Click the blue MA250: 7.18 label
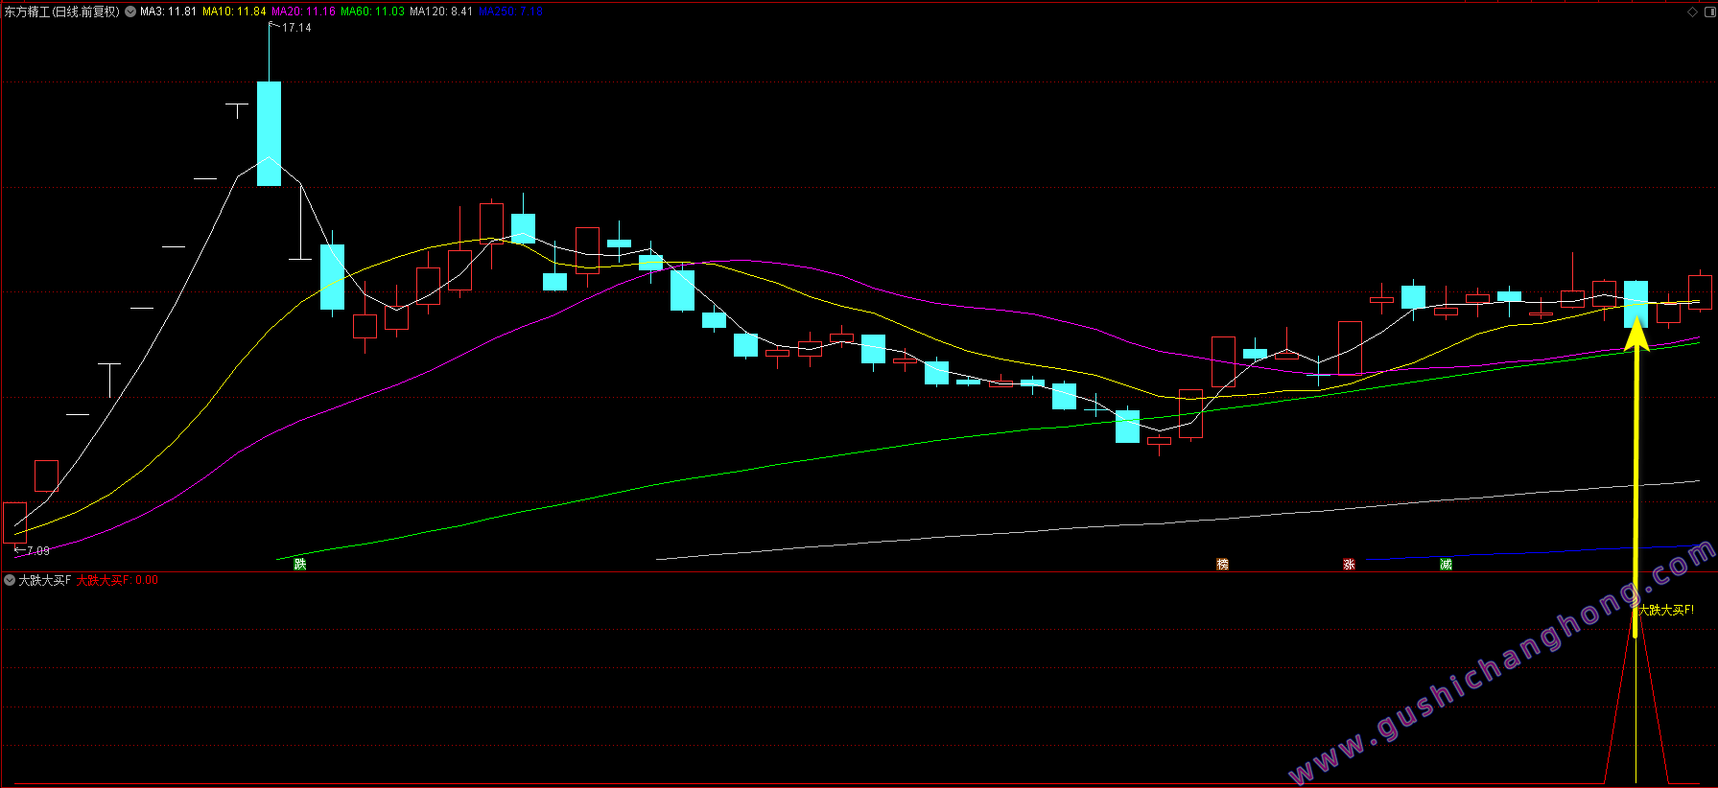1718x788 pixels. coord(510,12)
